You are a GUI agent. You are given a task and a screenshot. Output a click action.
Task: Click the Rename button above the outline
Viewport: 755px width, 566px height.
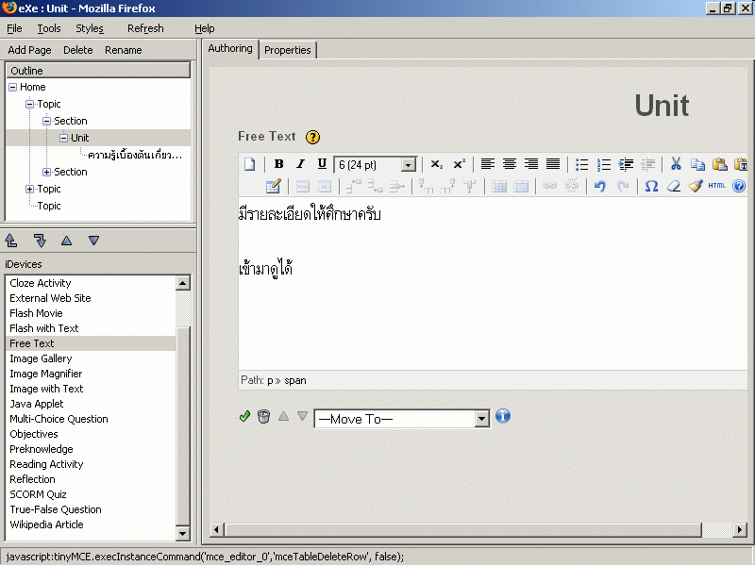pyautogui.click(x=124, y=50)
